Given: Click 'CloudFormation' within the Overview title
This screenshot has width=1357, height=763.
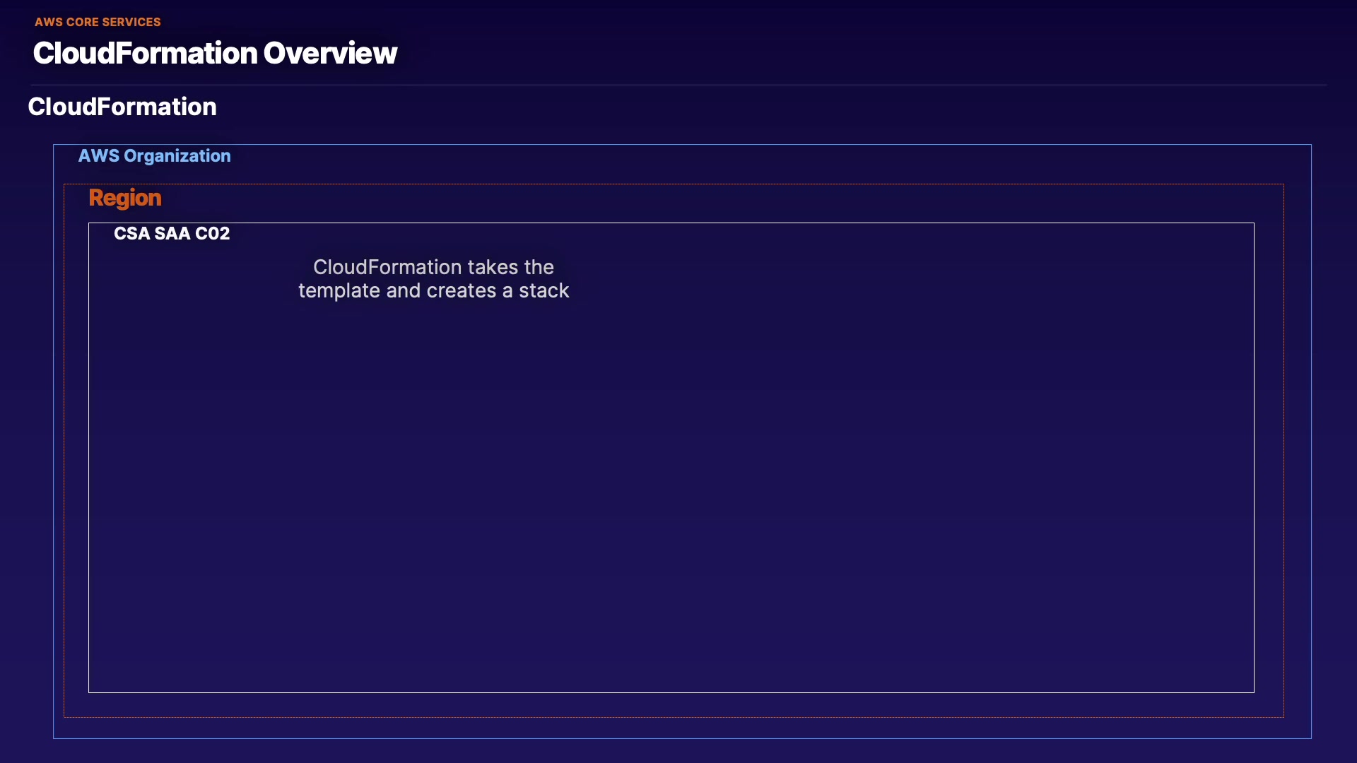Looking at the screenshot, I should tap(145, 54).
